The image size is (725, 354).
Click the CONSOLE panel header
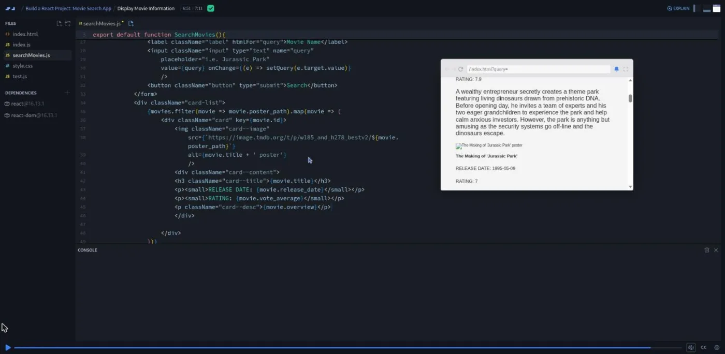[88, 250]
